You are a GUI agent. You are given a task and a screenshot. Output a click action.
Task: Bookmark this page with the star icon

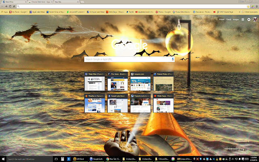248,6
